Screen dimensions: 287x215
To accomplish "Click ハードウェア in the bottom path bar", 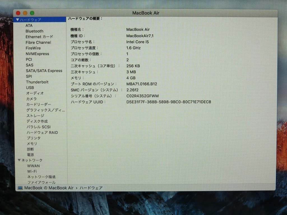I will click(x=91, y=188).
